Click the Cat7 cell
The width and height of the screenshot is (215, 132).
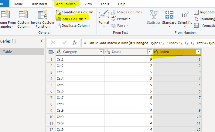[80, 98]
